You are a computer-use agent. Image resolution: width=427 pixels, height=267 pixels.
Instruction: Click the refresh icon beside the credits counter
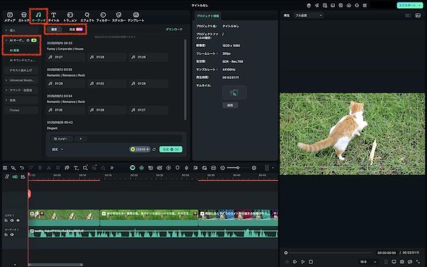coord(154,149)
